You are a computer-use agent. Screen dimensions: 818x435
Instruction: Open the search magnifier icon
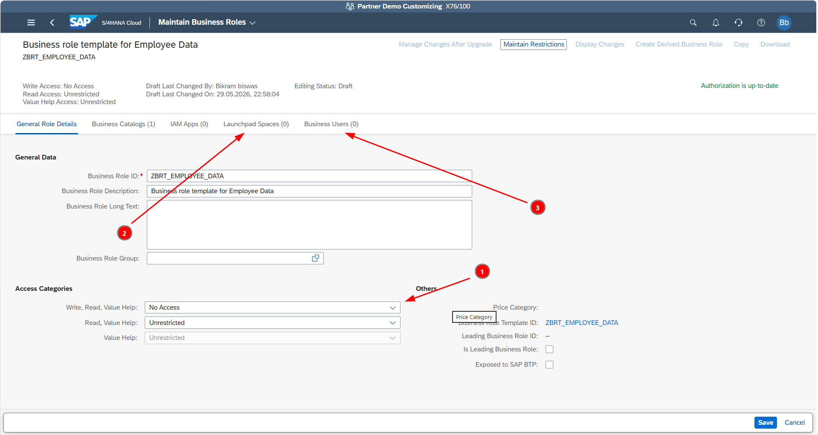[693, 23]
